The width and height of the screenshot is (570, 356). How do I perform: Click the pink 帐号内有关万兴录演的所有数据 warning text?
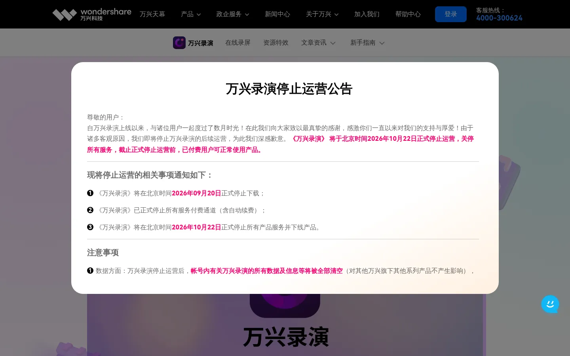tap(267, 271)
